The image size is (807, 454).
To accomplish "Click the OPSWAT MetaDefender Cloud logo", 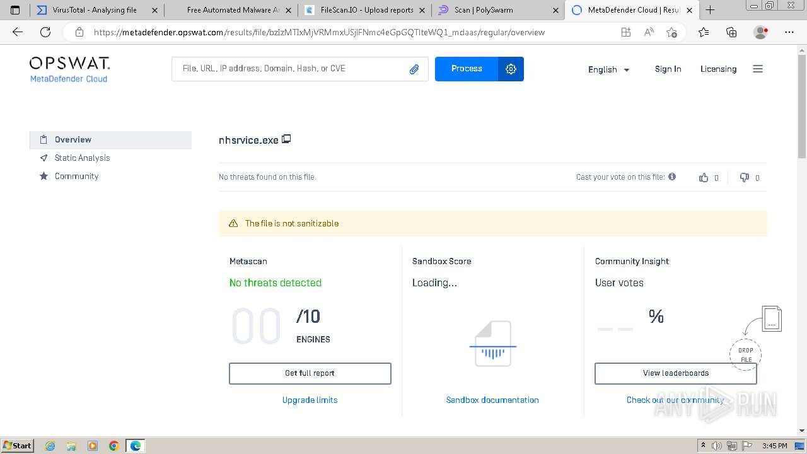I will (x=69, y=69).
